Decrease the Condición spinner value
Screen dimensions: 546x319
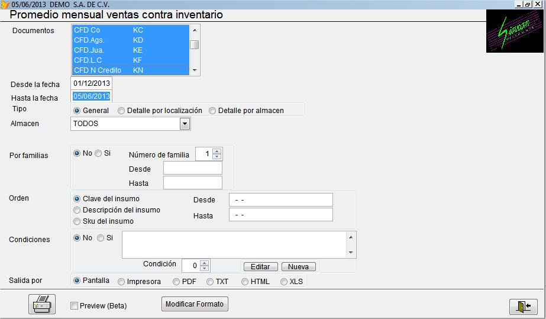click(x=204, y=268)
